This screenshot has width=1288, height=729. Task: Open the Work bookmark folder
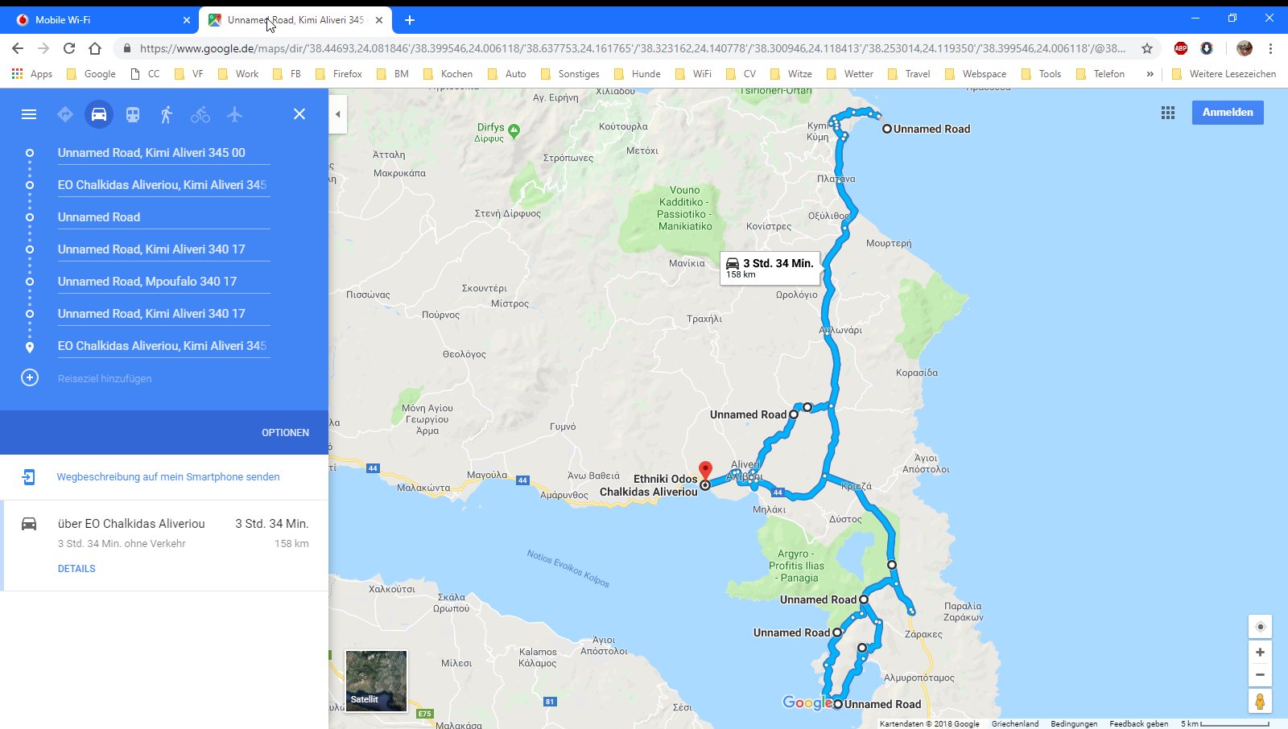pyautogui.click(x=239, y=74)
